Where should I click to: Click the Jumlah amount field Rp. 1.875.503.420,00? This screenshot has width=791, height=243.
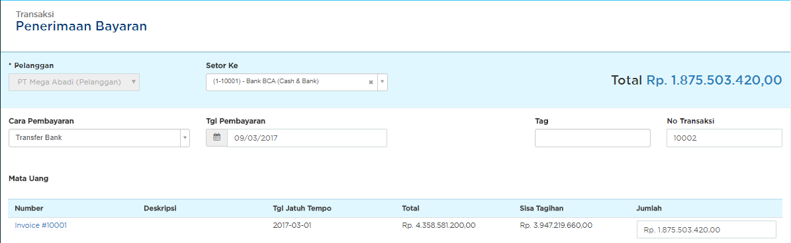[706, 230]
